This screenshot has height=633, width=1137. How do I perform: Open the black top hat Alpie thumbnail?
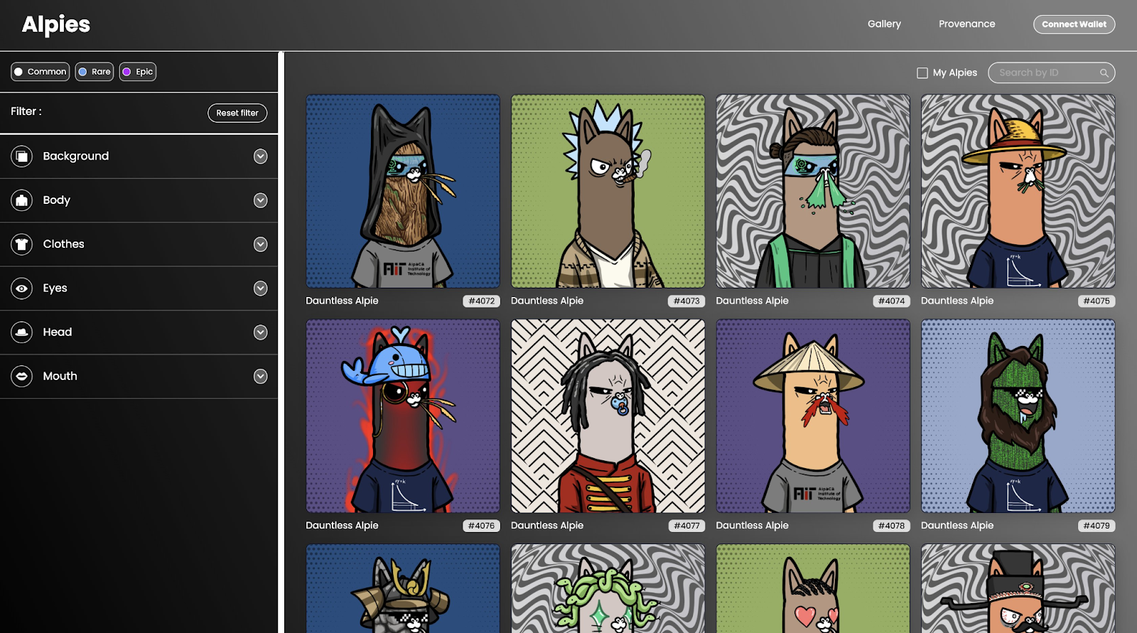[x=1018, y=588]
